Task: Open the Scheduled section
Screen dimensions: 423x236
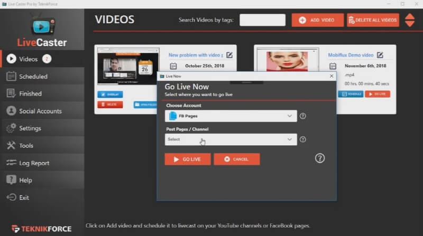Action: pyautogui.click(x=43, y=77)
